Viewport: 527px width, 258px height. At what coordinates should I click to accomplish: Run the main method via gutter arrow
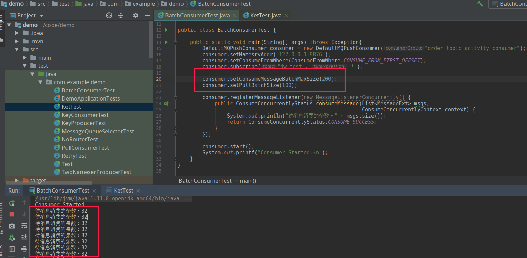[166, 42]
